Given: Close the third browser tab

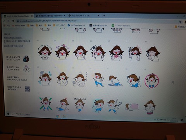Looking at the screenshot, I should (99, 16).
